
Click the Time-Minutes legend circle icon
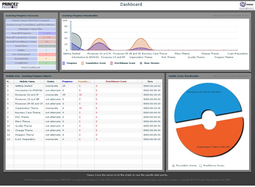[x=141, y=63]
